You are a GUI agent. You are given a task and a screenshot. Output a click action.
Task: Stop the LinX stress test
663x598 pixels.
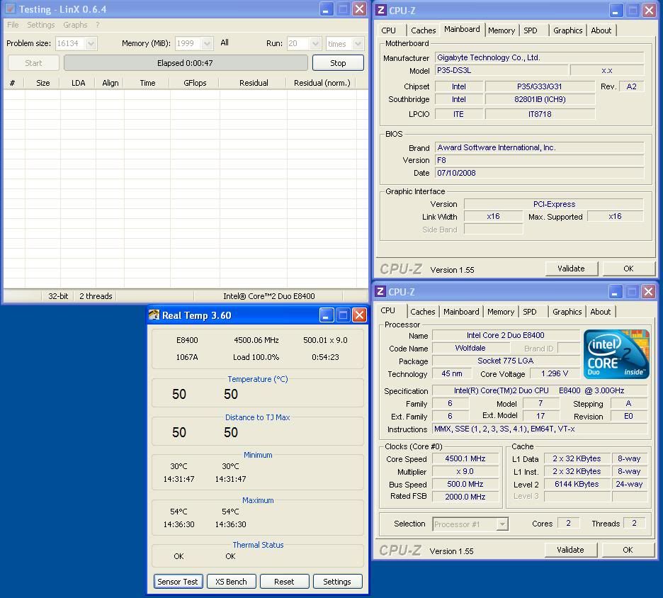coord(338,63)
